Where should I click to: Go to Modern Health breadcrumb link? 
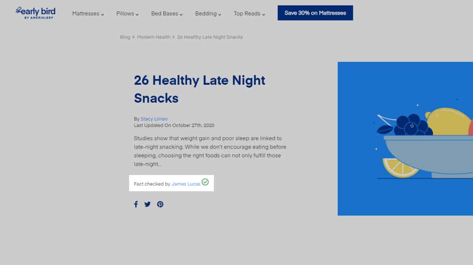coord(154,37)
